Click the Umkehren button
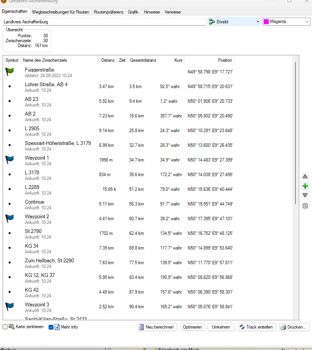This screenshot has height=350, width=312. tap(221, 327)
